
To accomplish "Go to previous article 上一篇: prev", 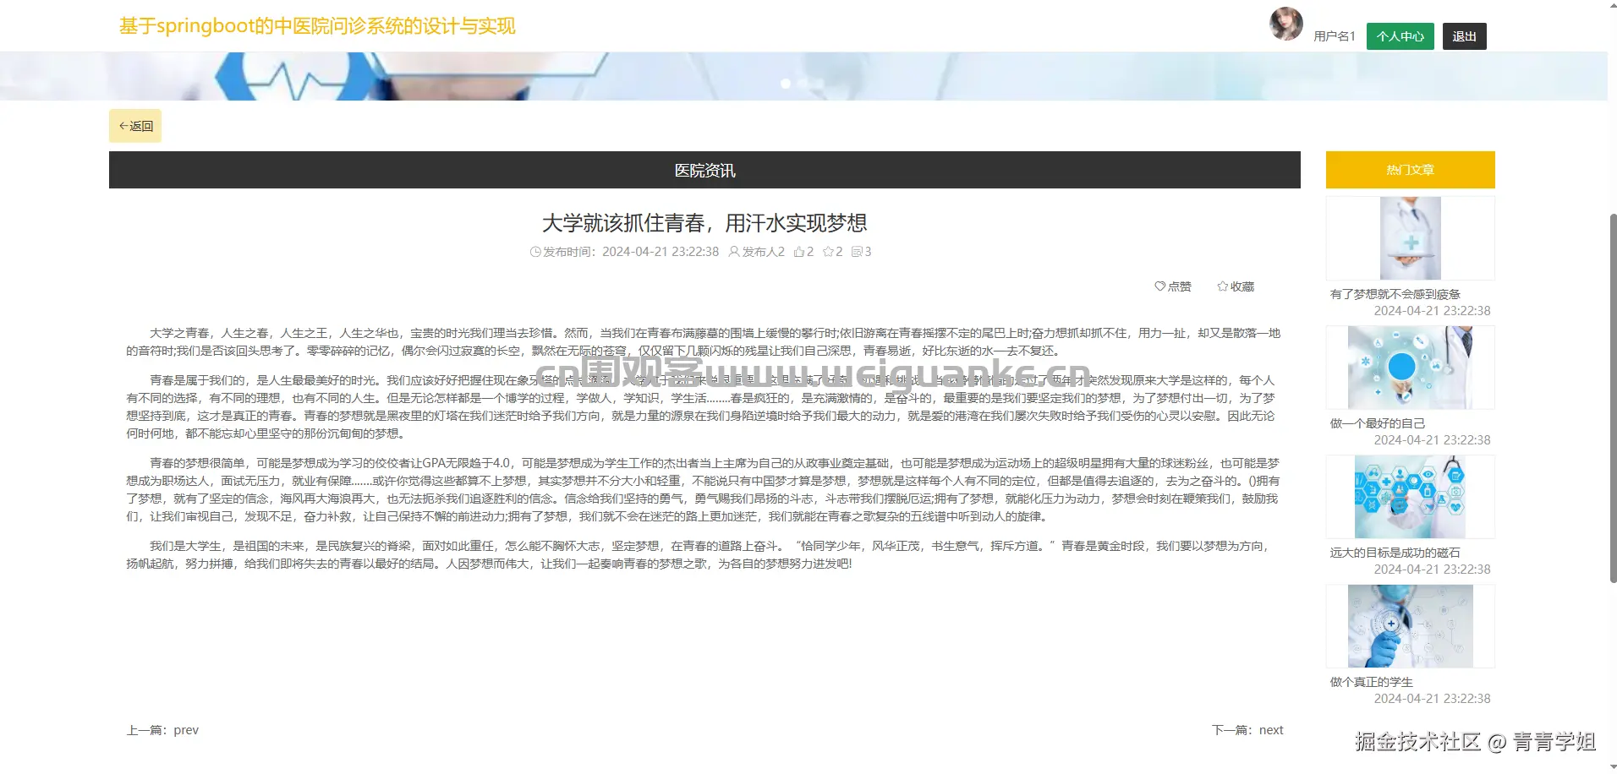I will pos(162,730).
